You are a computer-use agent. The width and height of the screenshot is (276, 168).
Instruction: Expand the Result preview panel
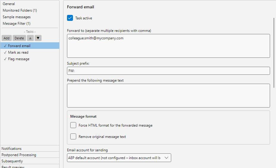[x=30, y=166]
